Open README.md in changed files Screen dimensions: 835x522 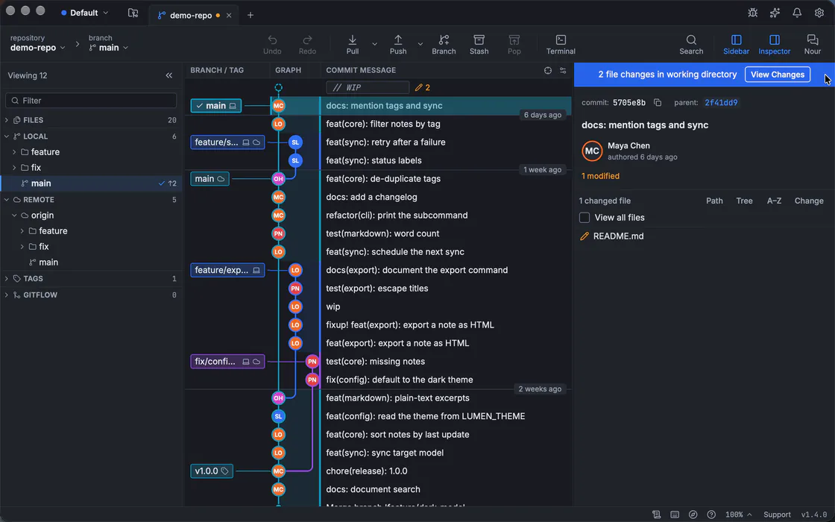[x=618, y=236]
